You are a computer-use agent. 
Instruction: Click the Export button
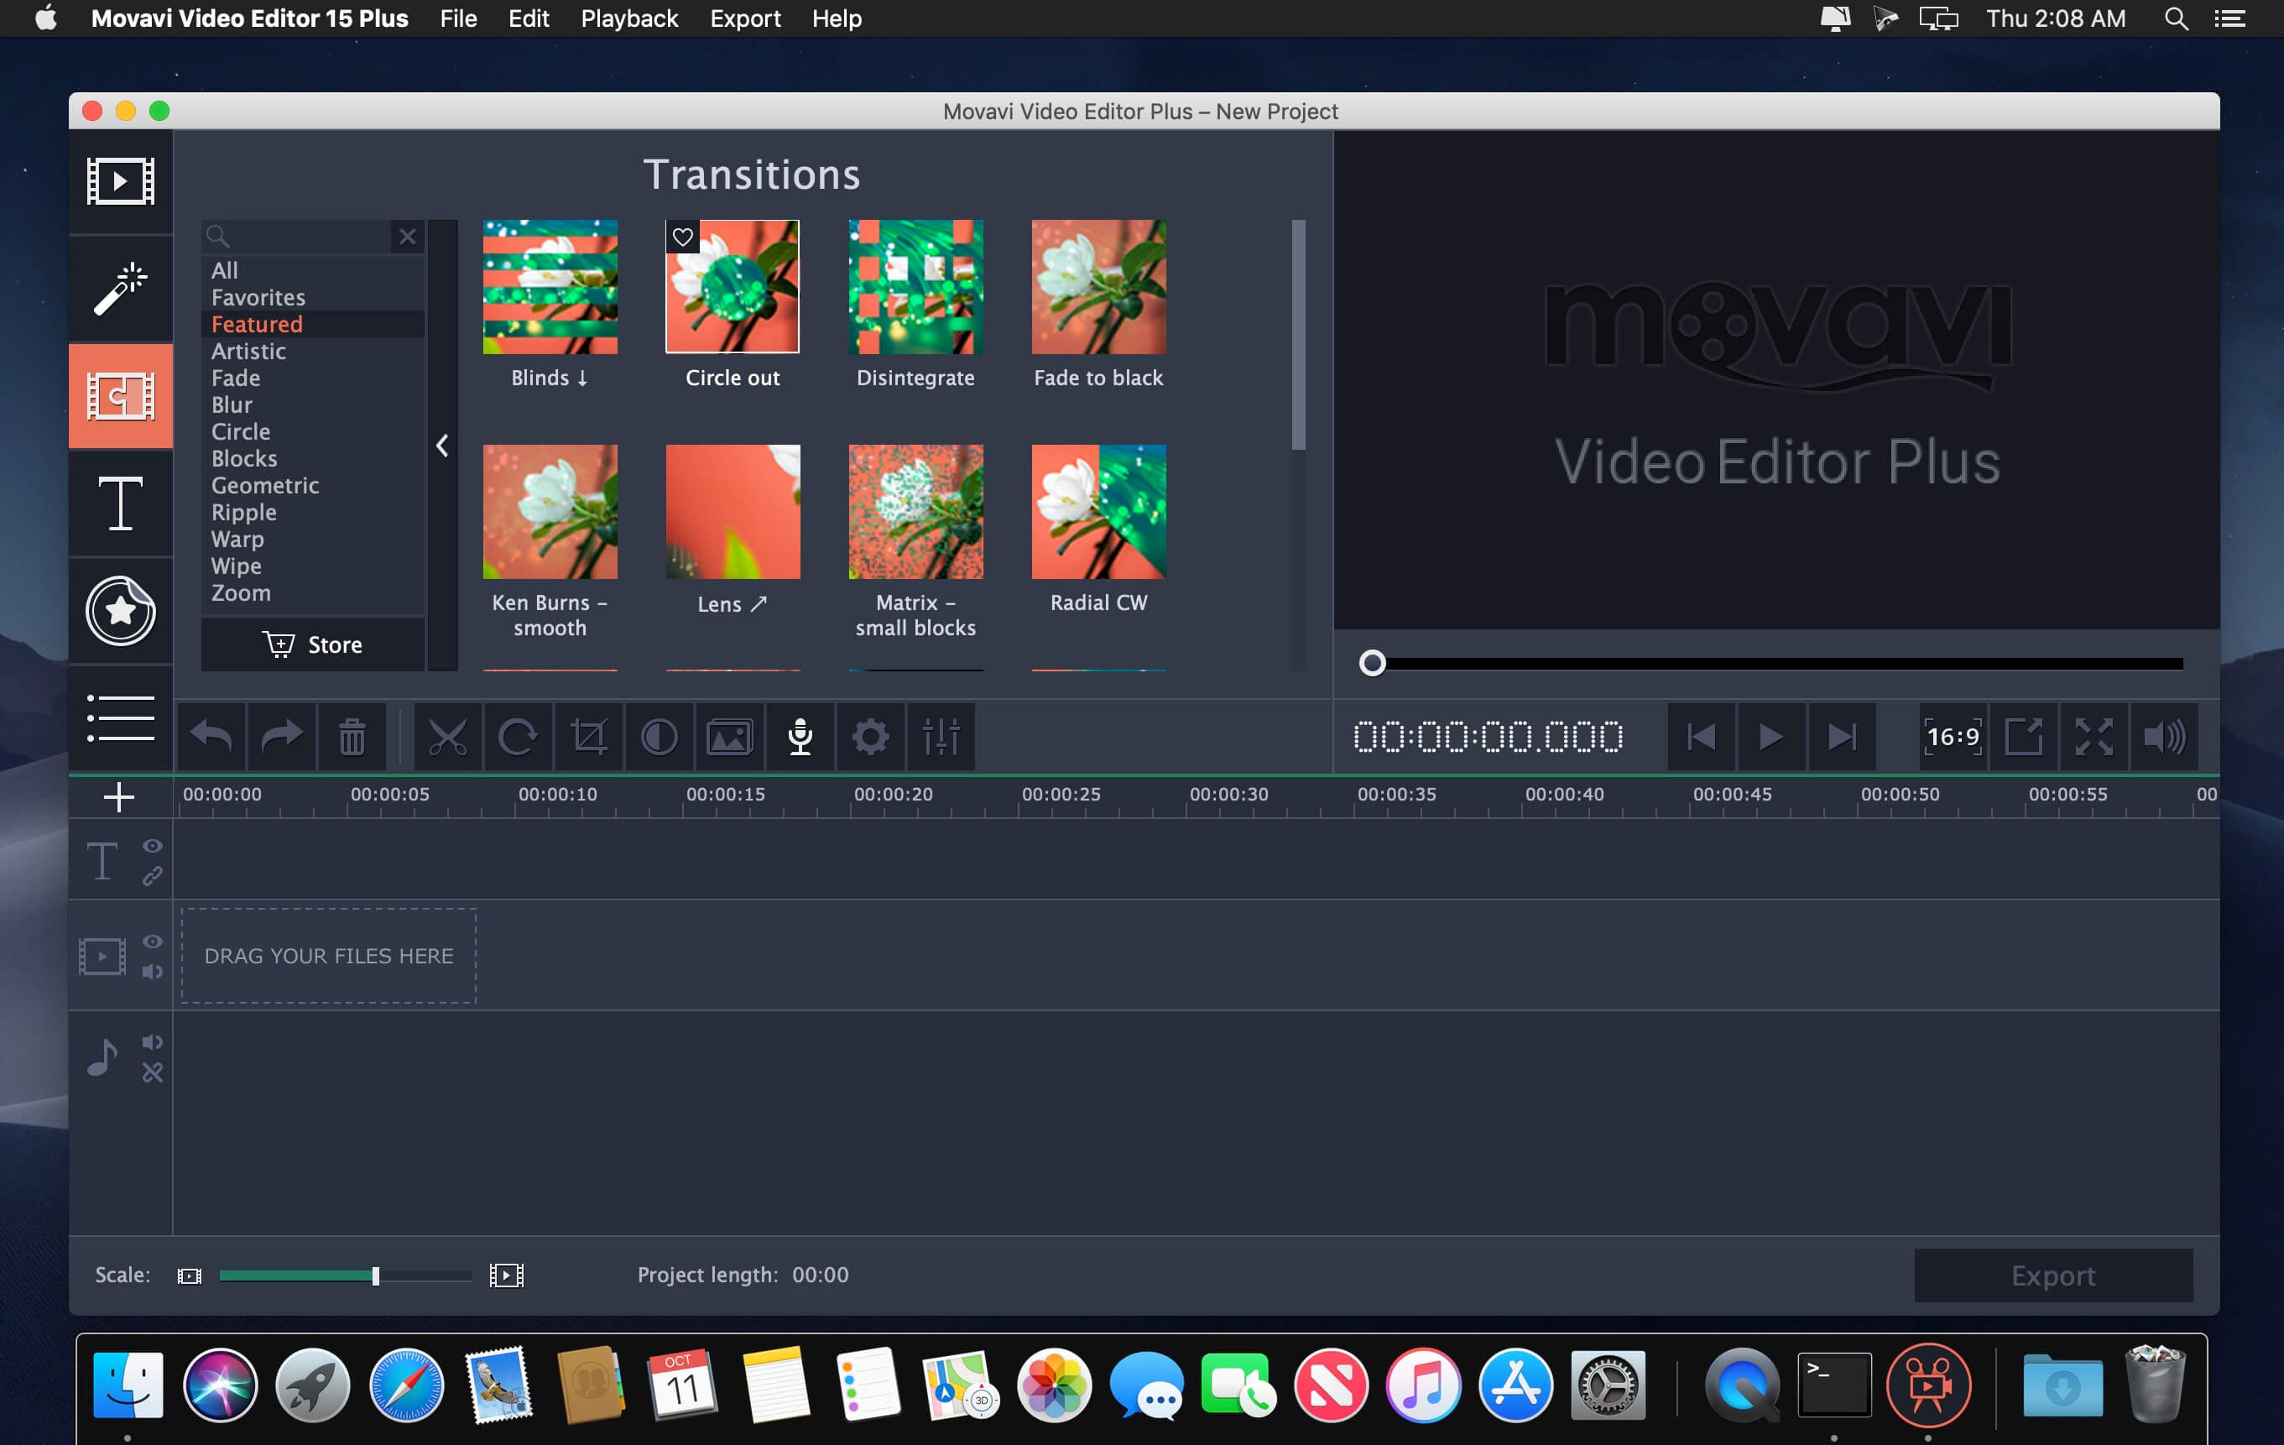tap(2052, 1275)
